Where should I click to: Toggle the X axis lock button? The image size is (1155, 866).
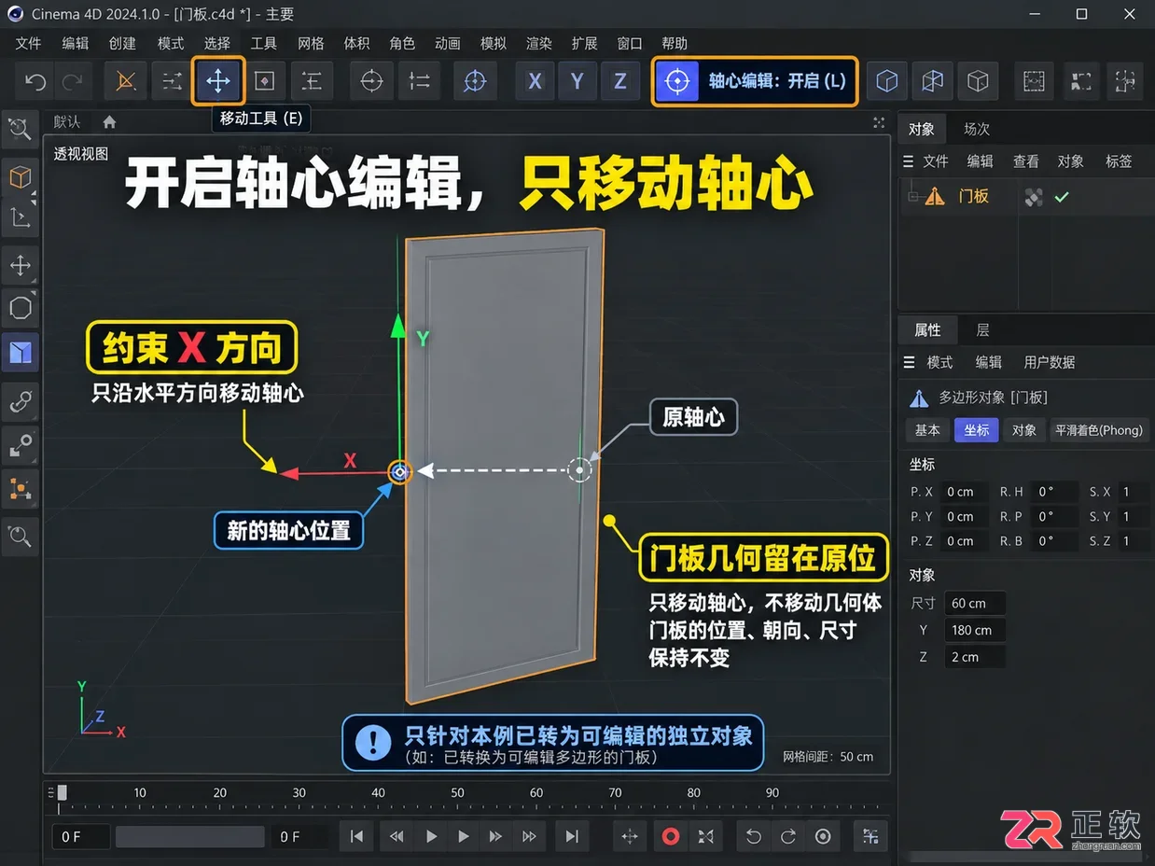click(x=535, y=81)
